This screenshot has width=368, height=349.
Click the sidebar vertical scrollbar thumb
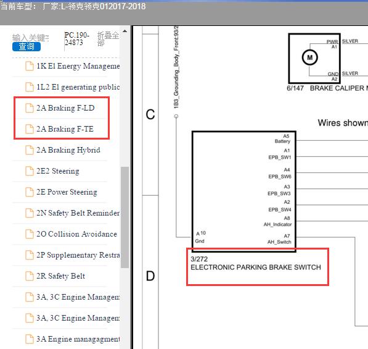pos(125,217)
